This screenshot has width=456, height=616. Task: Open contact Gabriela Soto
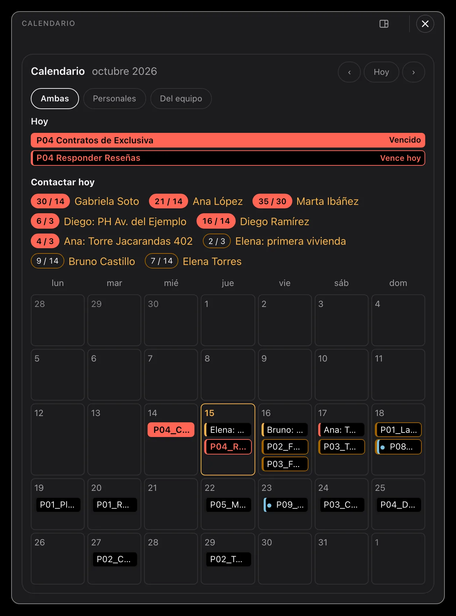pos(107,201)
